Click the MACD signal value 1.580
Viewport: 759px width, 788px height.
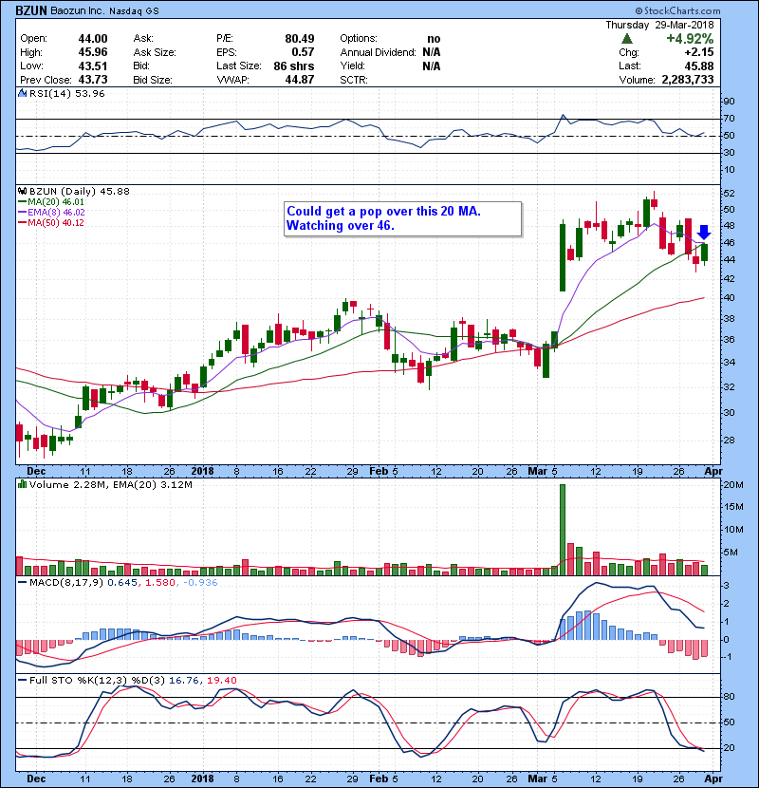[160, 583]
